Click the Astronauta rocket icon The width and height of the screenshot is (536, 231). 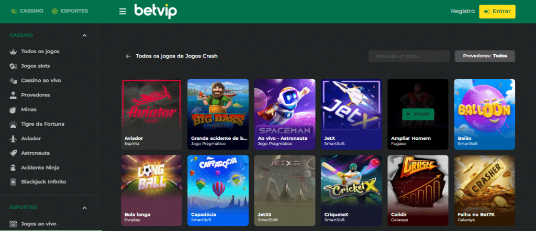tap(13, 153)
